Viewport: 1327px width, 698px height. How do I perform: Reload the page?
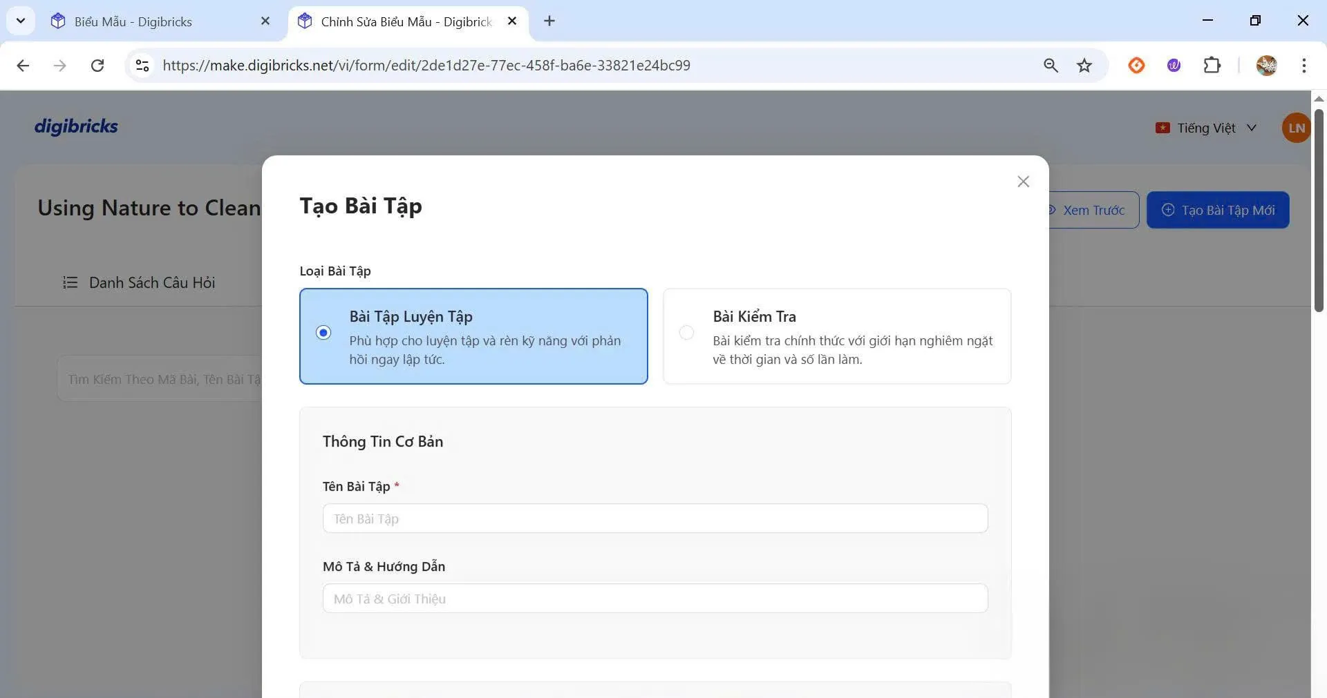coord(97,66)
